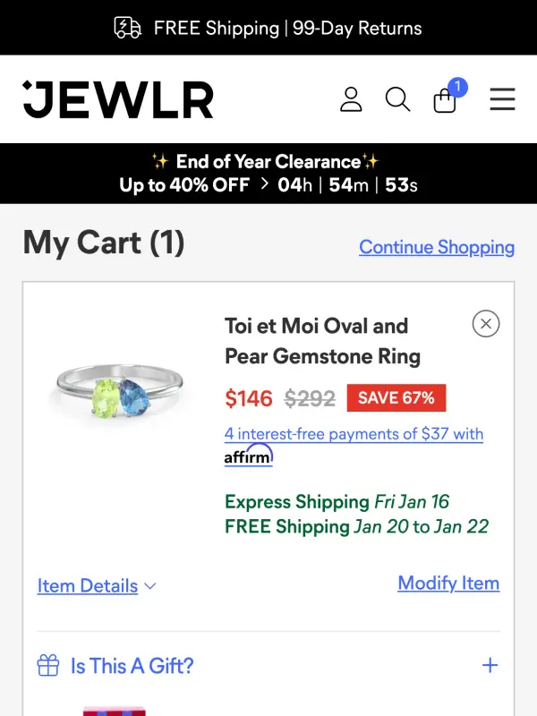Image resolution: width=537 pixels, height=716 pixels.
Task: Click the search magnifier icon
Action: tap(397, 99)
